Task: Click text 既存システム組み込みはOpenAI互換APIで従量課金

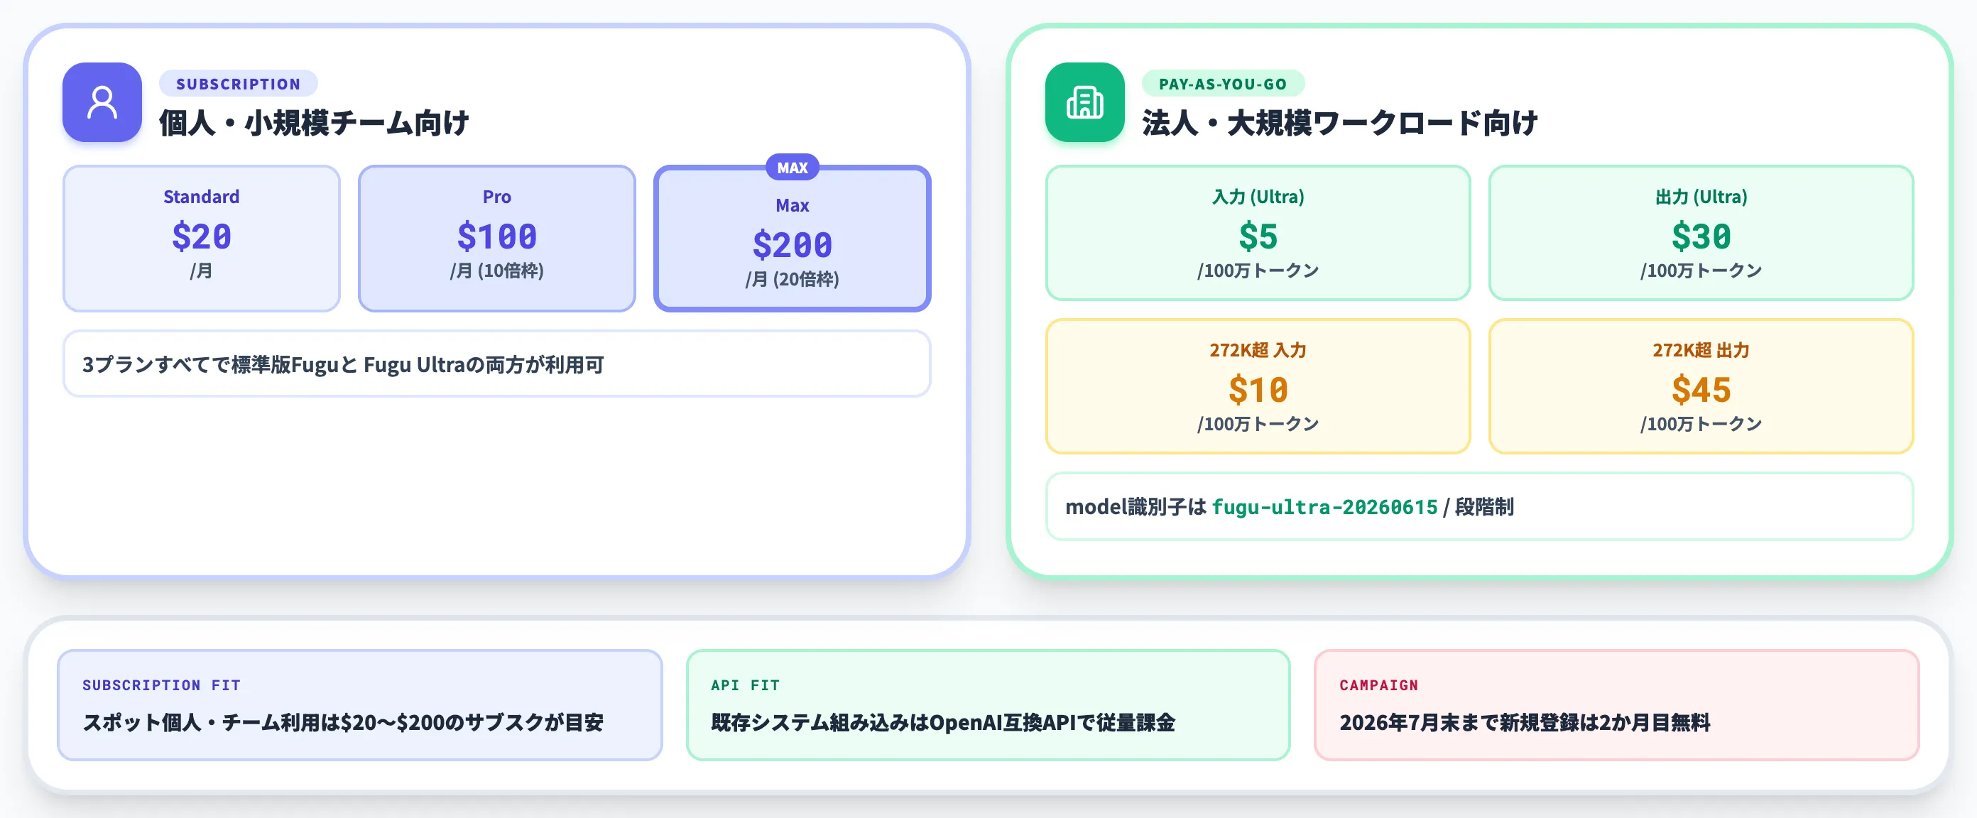Action: [x=942, y=722]
